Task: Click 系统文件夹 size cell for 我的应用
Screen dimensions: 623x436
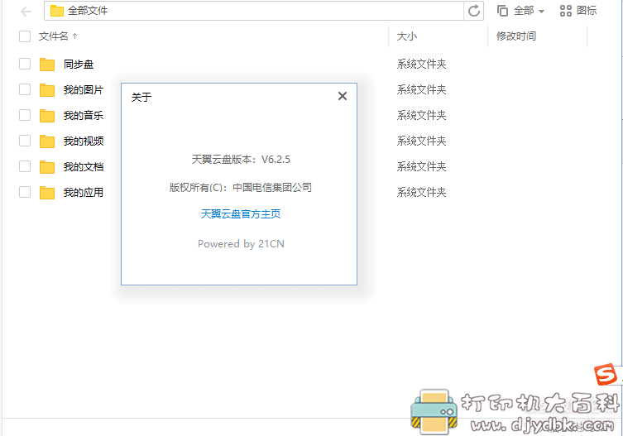Action: [422, 193]
